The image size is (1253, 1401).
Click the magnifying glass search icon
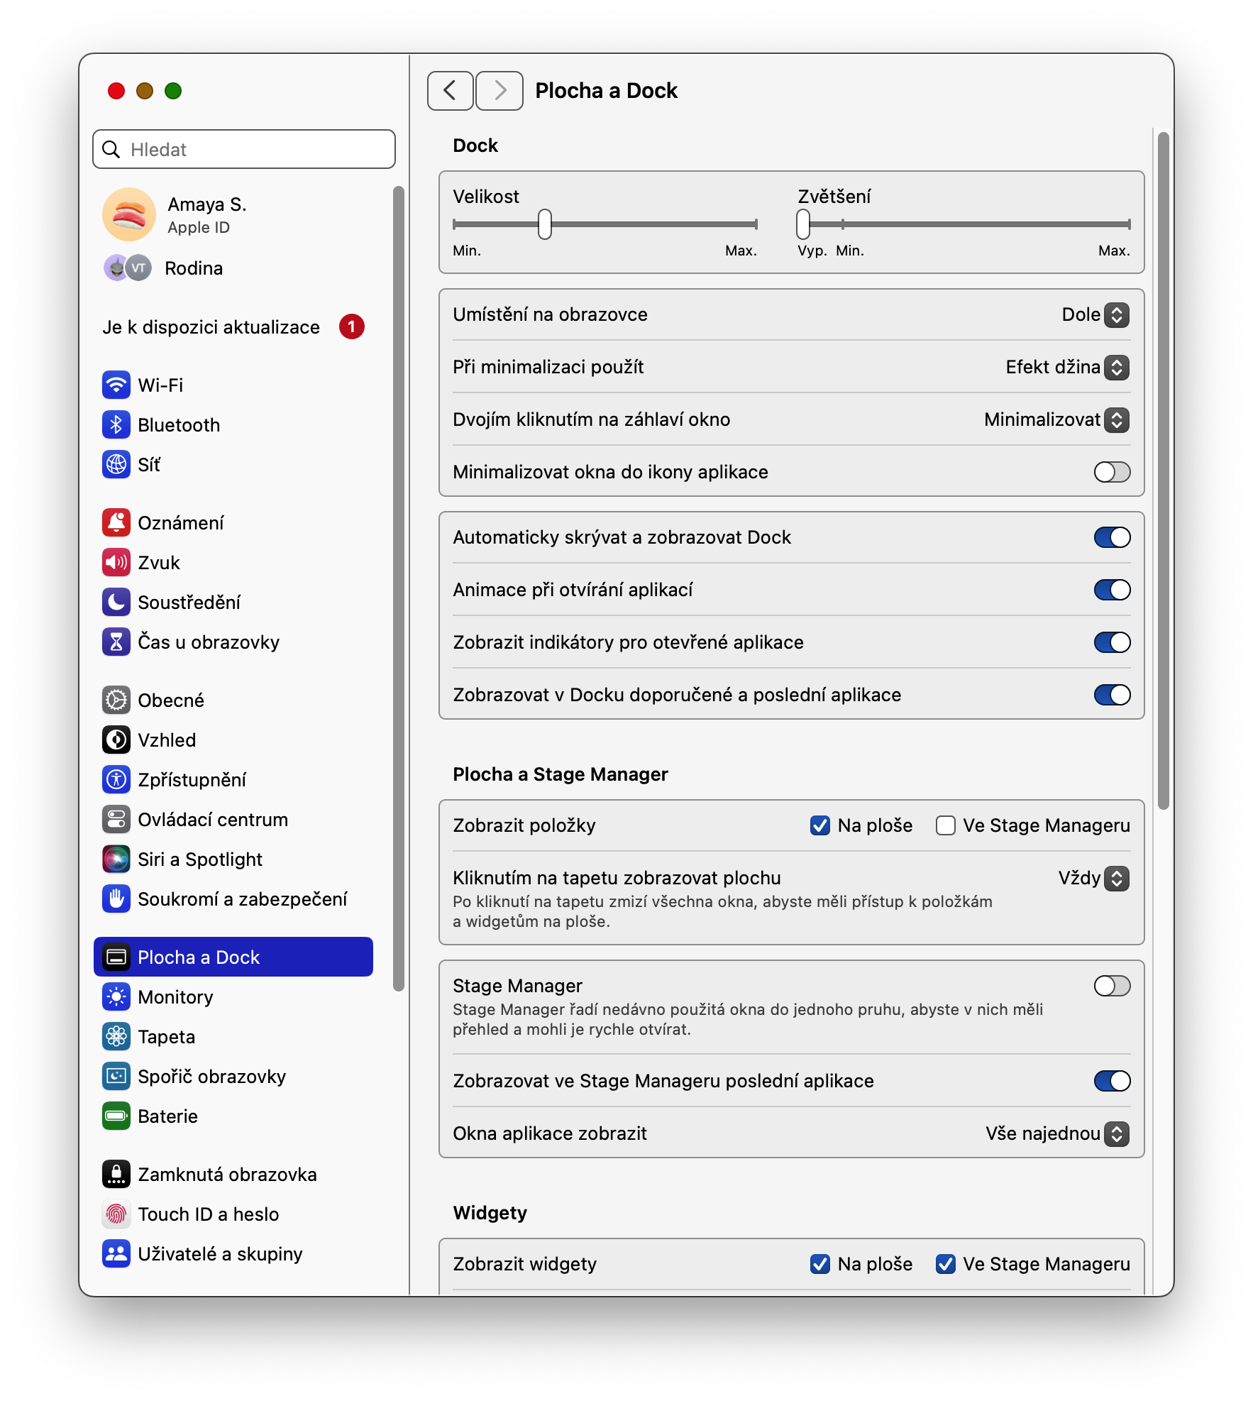click(111, 149)
